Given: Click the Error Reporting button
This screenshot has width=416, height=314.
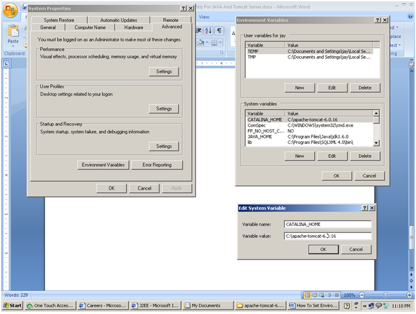Looking at the screenshot, I should click(x=157, y=165).
